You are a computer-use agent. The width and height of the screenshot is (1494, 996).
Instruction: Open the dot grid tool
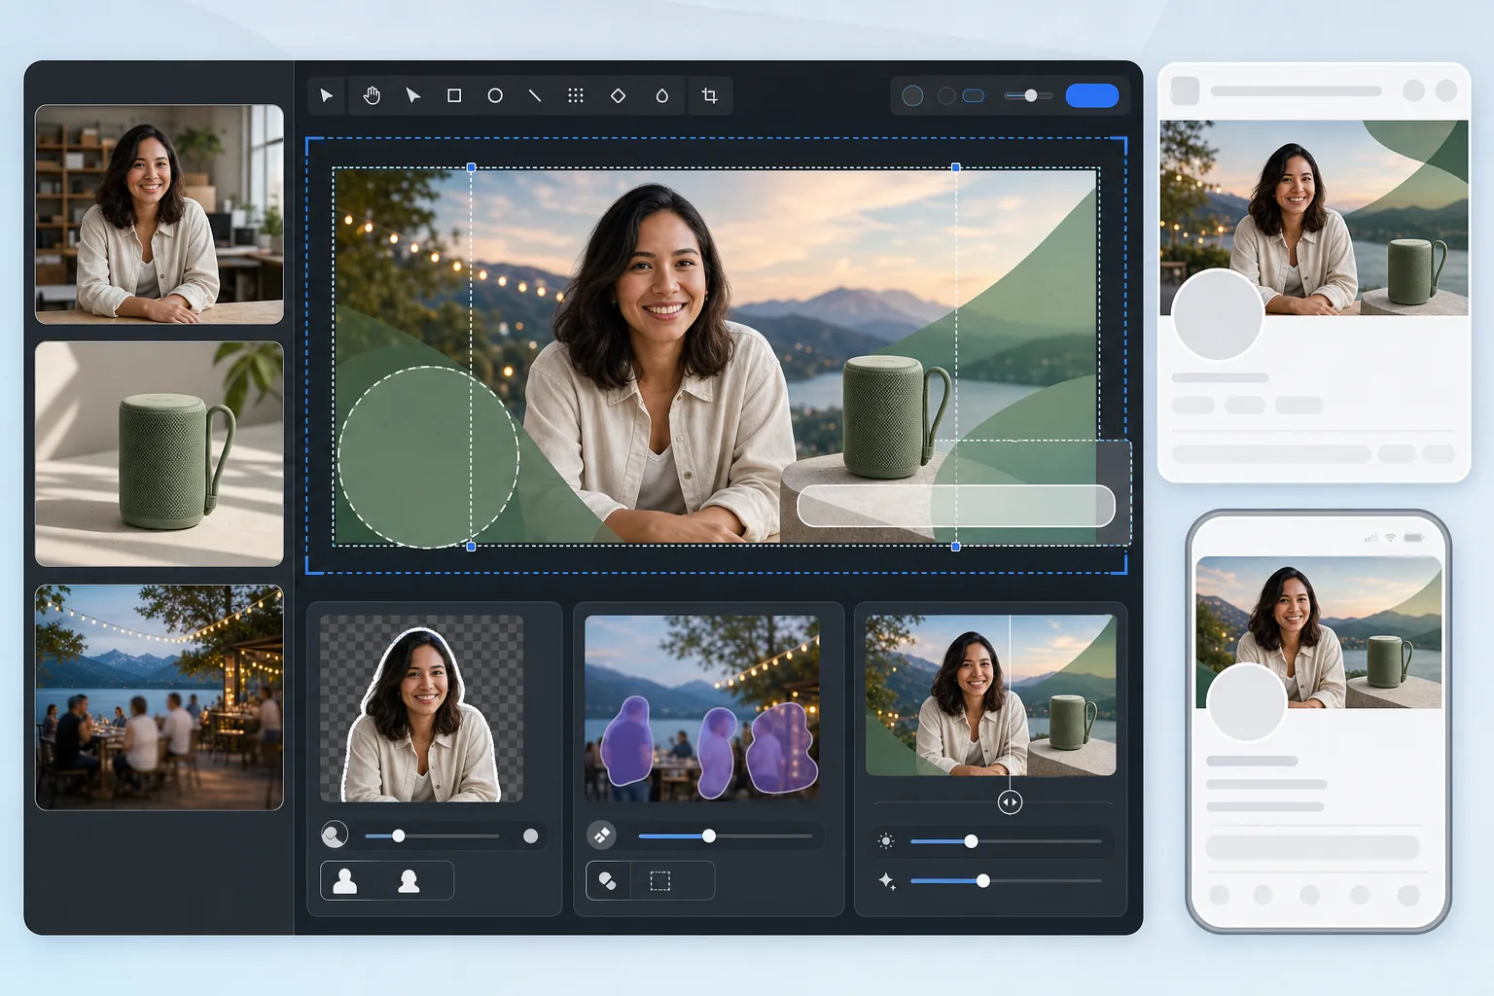(x=576, y=95)
